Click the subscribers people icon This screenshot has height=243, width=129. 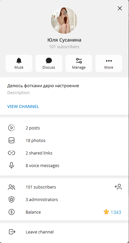coord(12,187)
